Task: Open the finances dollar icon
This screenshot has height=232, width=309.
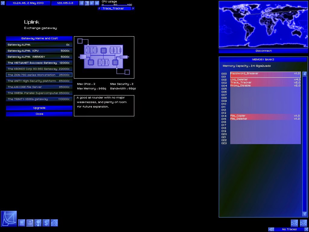Action: (x=46, y=223)
